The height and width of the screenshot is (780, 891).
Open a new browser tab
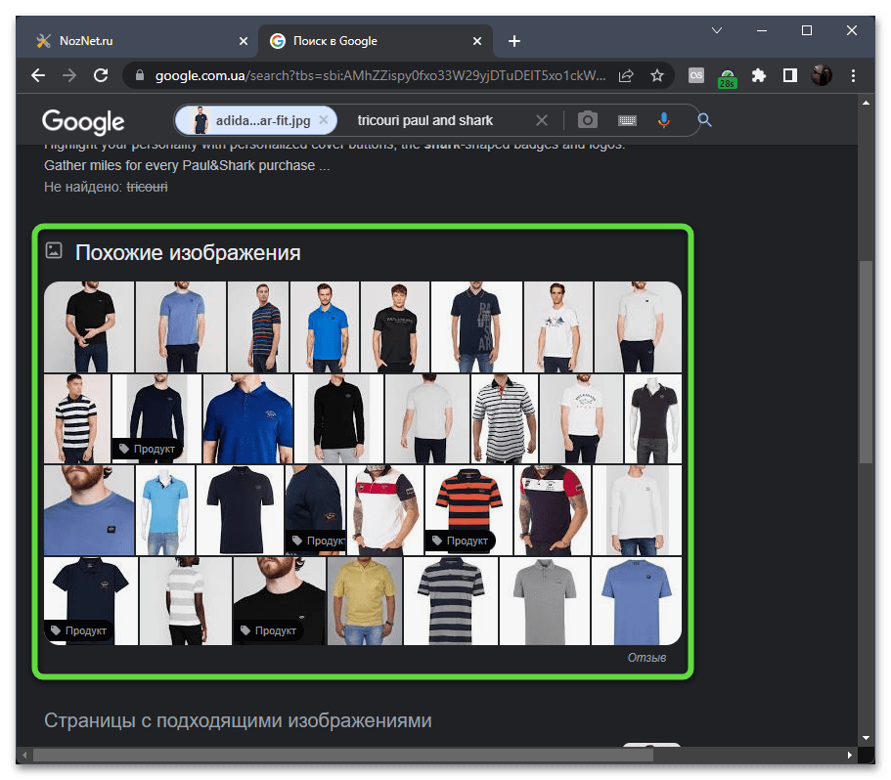(514, 41)
